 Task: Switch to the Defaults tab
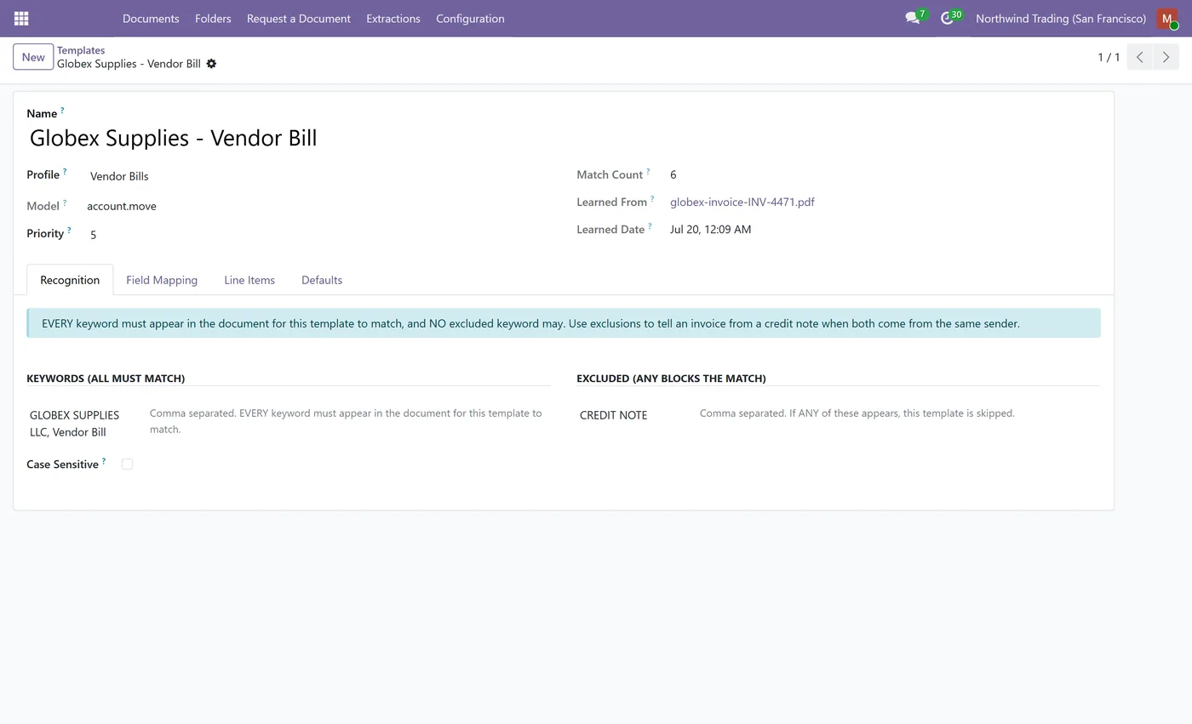pyautogui.click(x=322, y=280)
